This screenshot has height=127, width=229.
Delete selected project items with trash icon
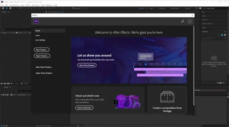[22, 84]
